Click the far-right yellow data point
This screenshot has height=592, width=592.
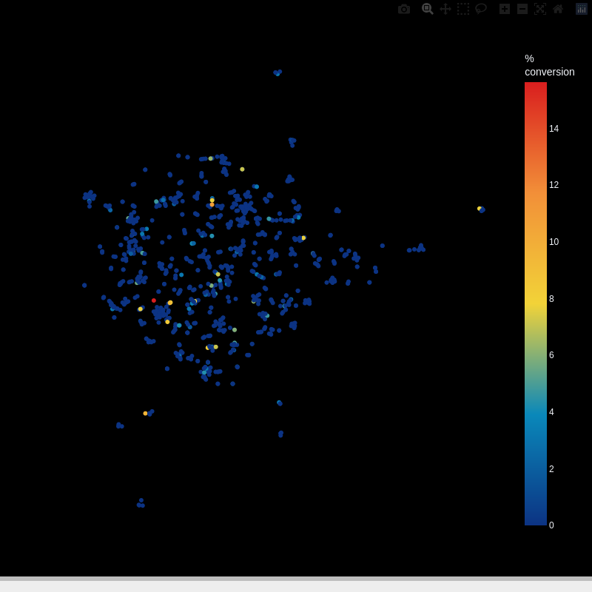tap(480, 209)
